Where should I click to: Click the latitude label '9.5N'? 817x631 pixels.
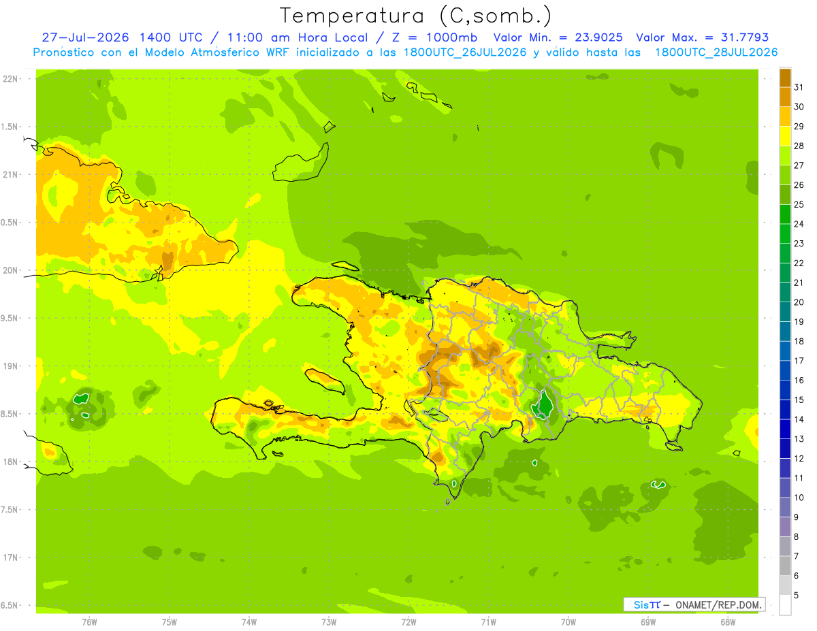click(10, 319)
